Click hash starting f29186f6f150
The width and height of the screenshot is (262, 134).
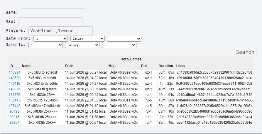[214, 78]
